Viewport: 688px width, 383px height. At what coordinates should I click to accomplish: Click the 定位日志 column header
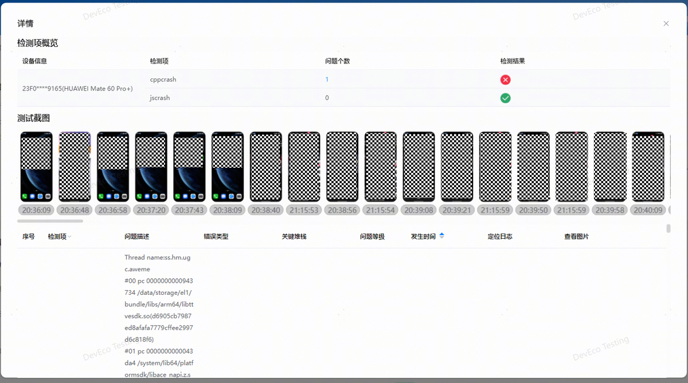click(500, 236)
